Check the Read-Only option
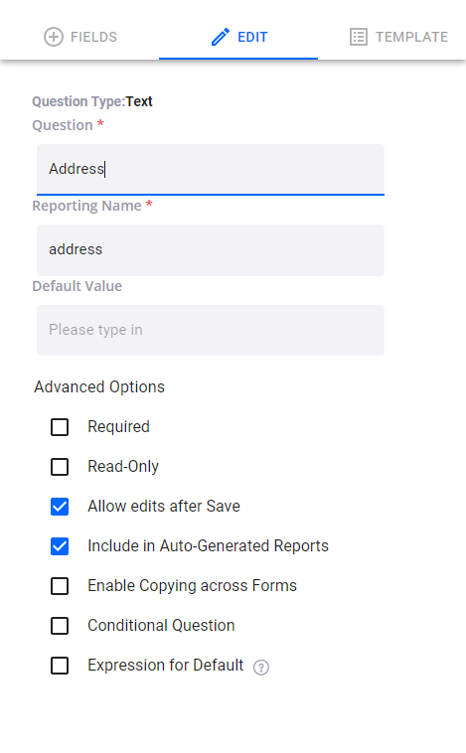466x753 pixels. (60, 466)
